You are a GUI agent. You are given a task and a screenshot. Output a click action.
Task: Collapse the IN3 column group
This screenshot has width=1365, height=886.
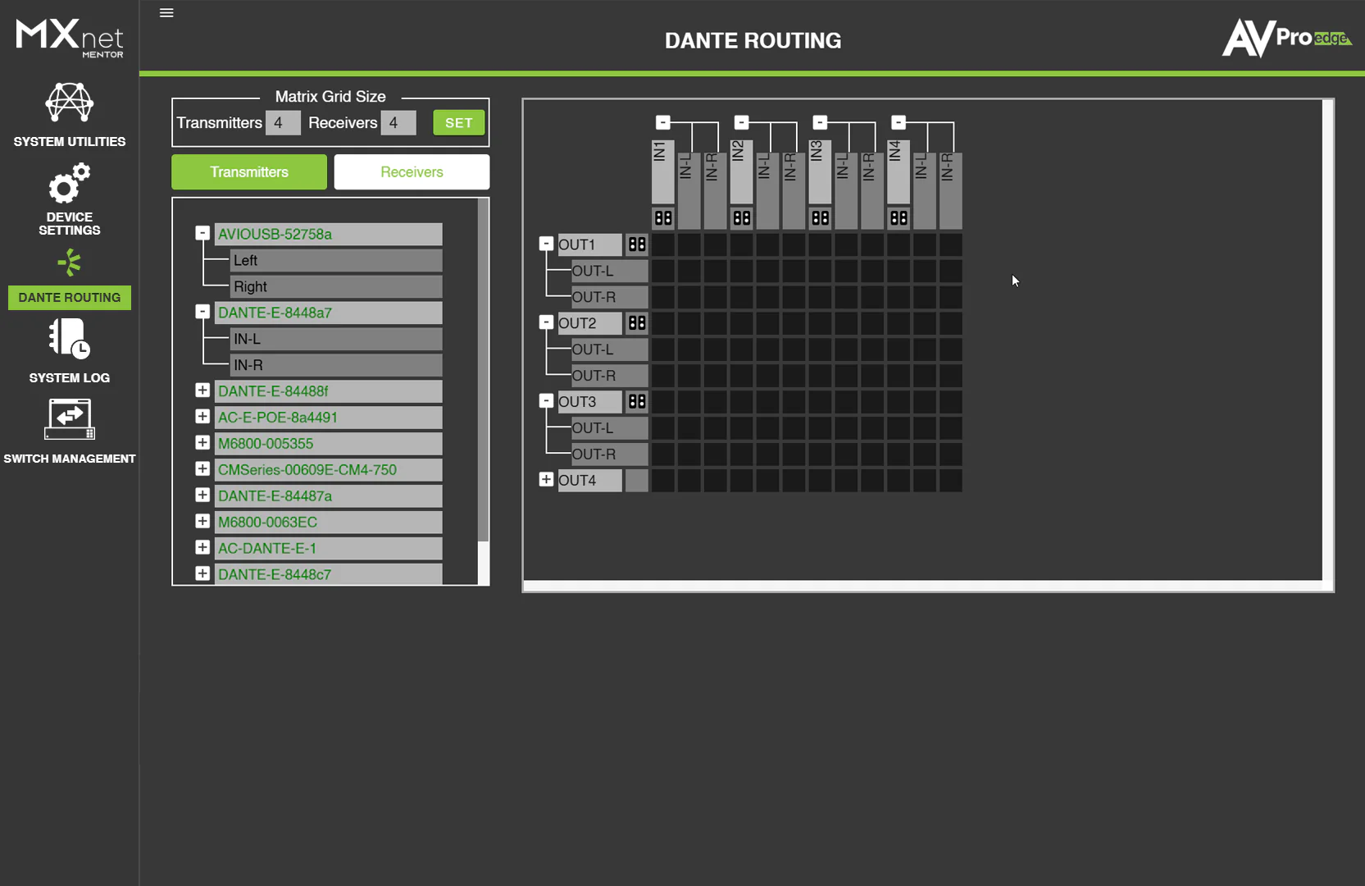click(x=820, y=122)
